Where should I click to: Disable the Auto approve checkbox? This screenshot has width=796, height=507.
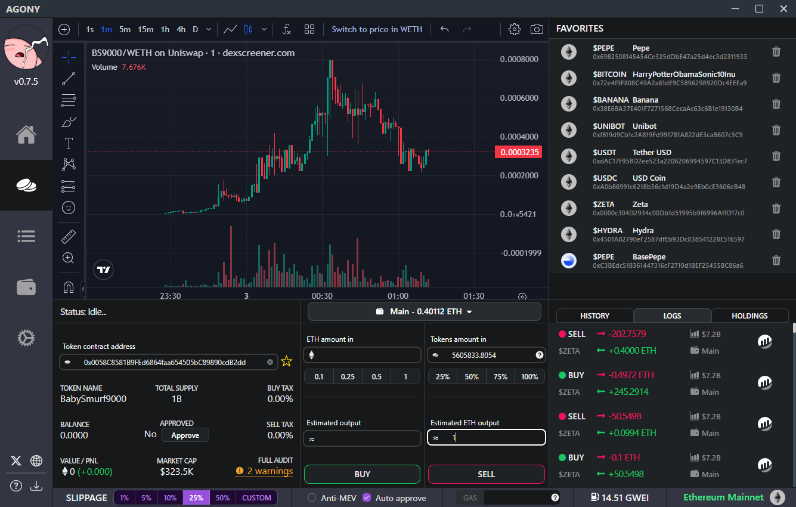pos(367,497)
